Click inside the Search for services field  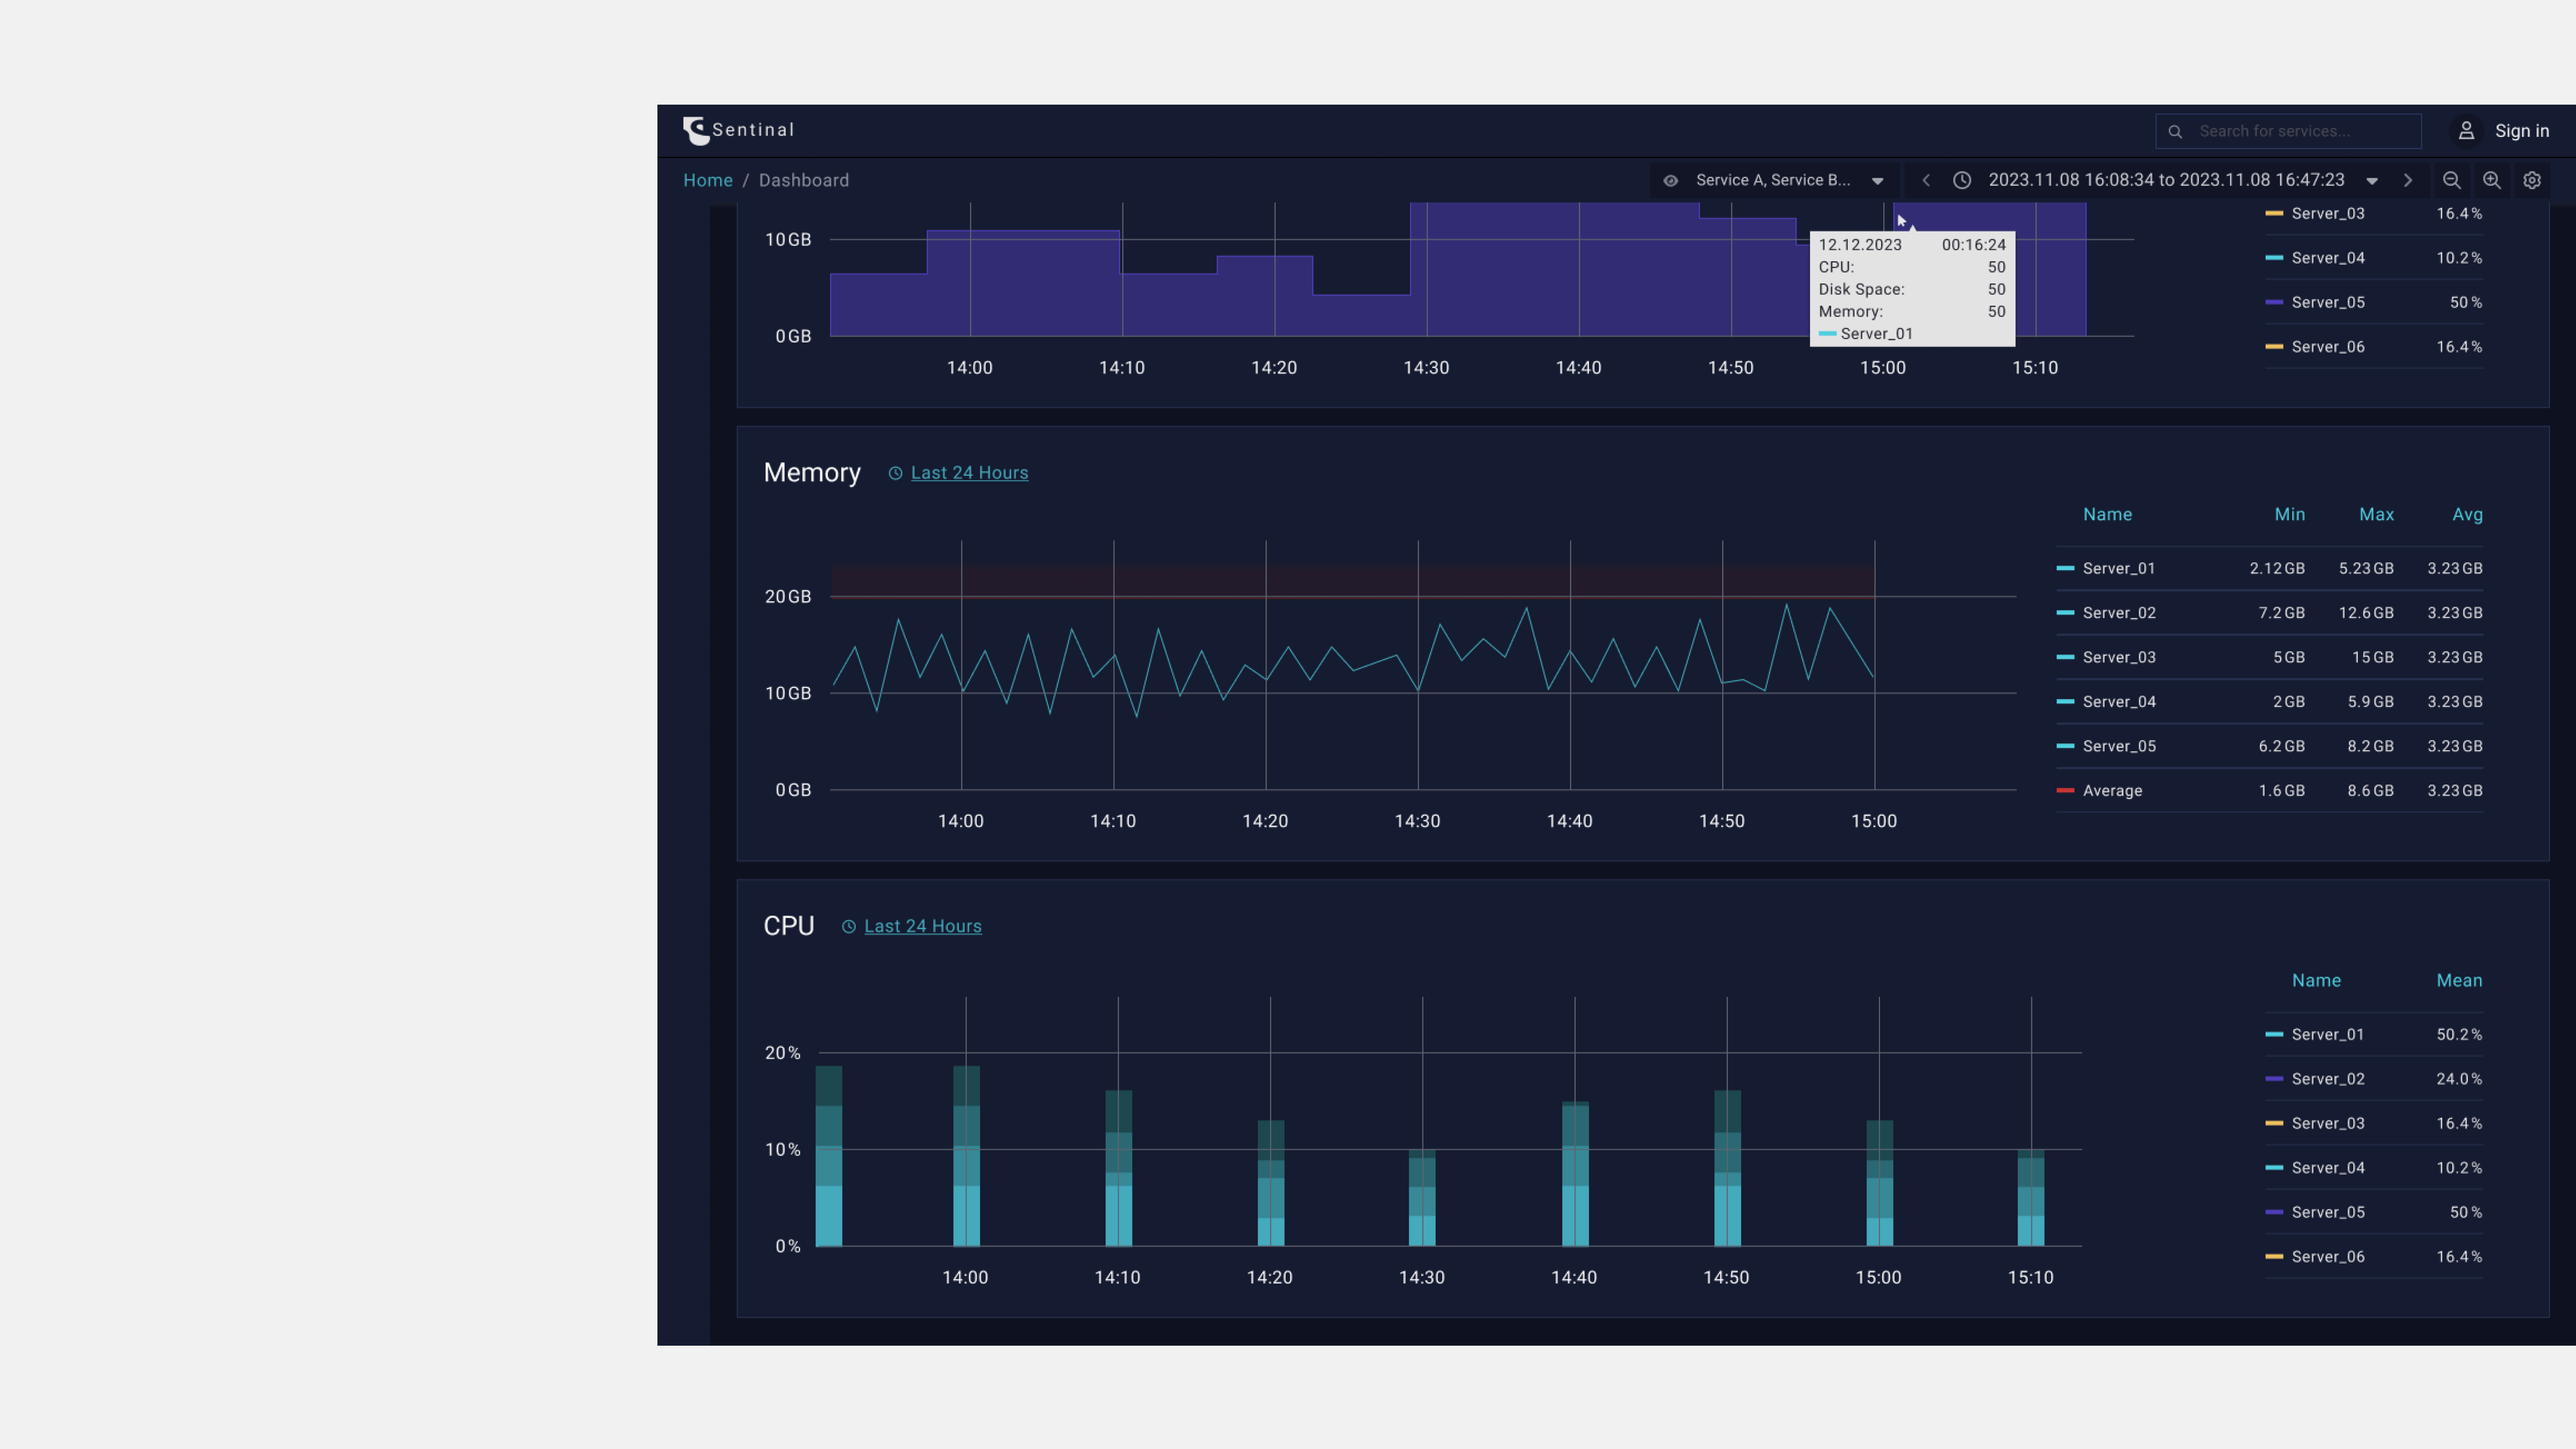point(2290,131)
